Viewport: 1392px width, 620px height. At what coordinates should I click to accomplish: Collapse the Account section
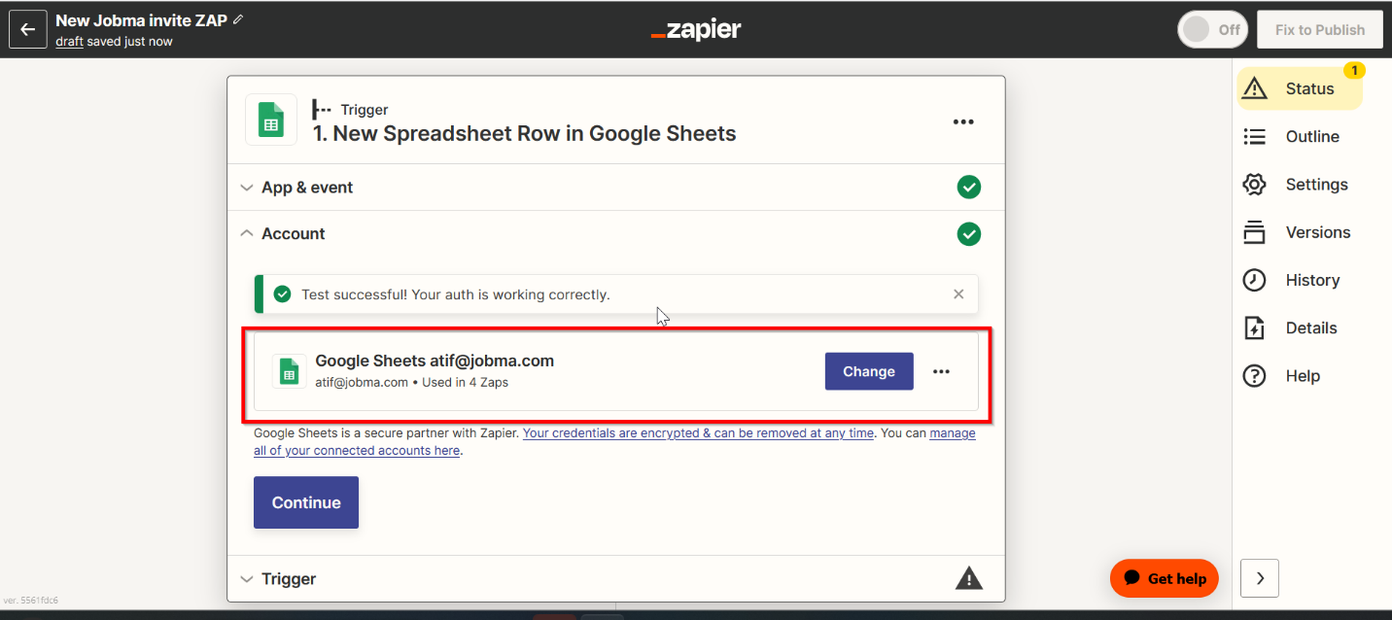point(616,234)
